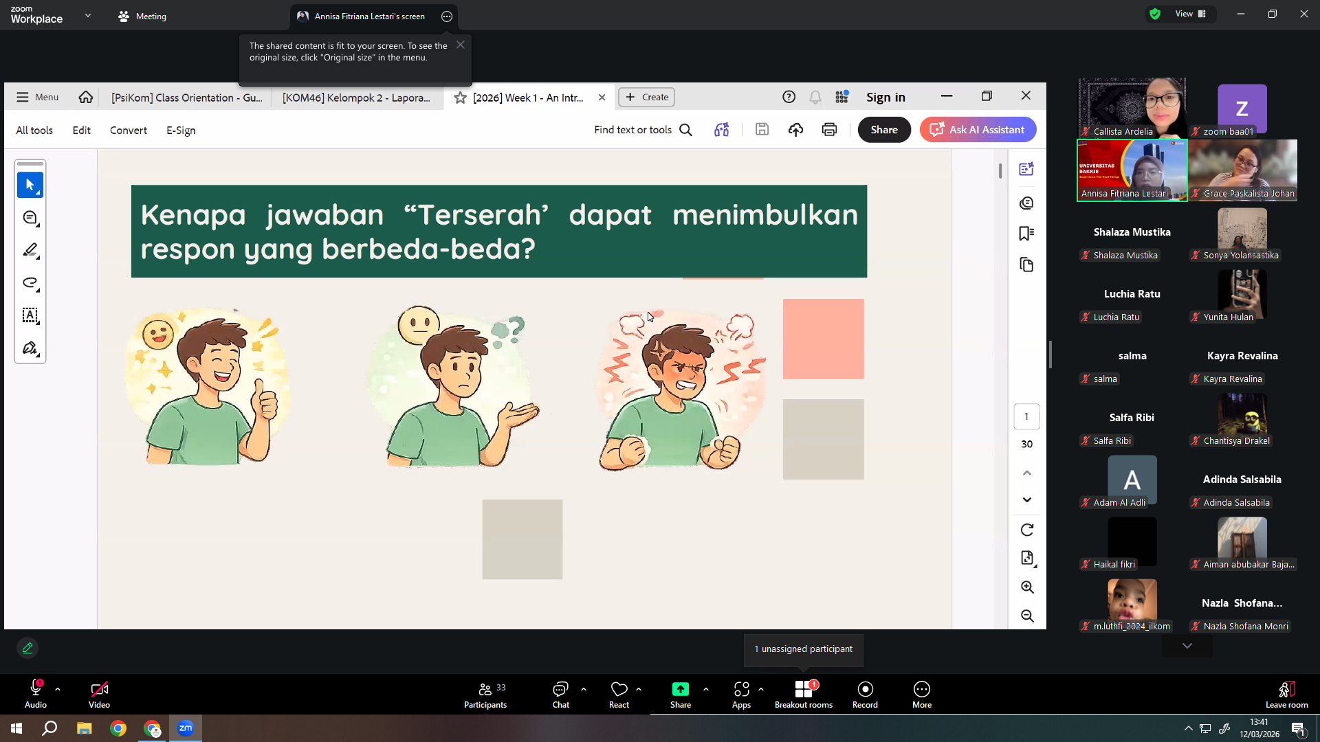Select the text box tool
The width and height of the screenshot is (1320, 742).
[x=30, y=315]
